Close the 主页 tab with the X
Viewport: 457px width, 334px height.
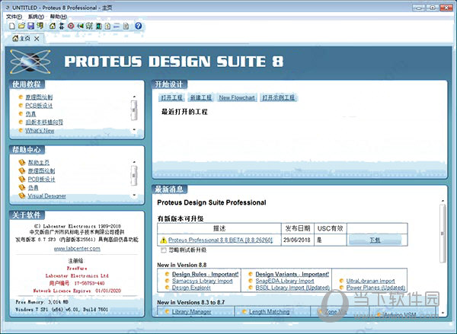click(x=37, y=39)
